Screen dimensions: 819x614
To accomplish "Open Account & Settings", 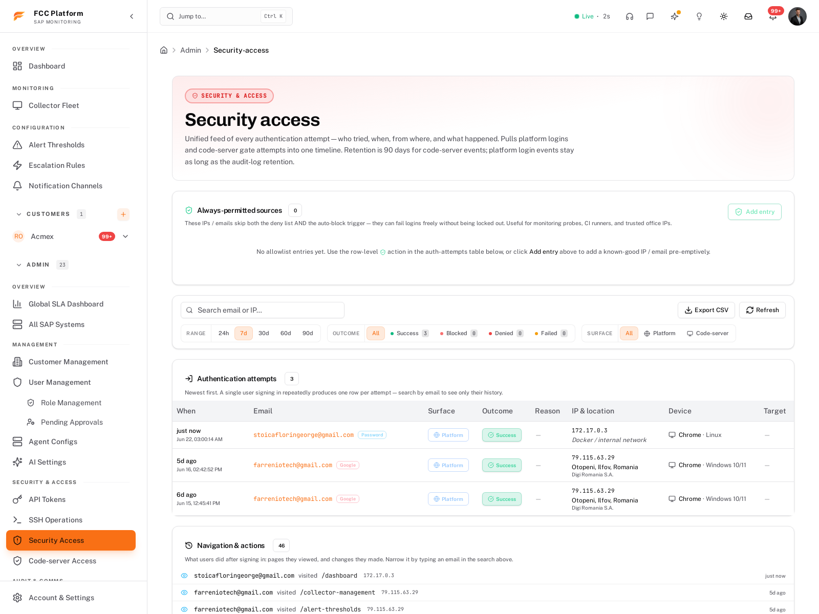I will 71,598.
